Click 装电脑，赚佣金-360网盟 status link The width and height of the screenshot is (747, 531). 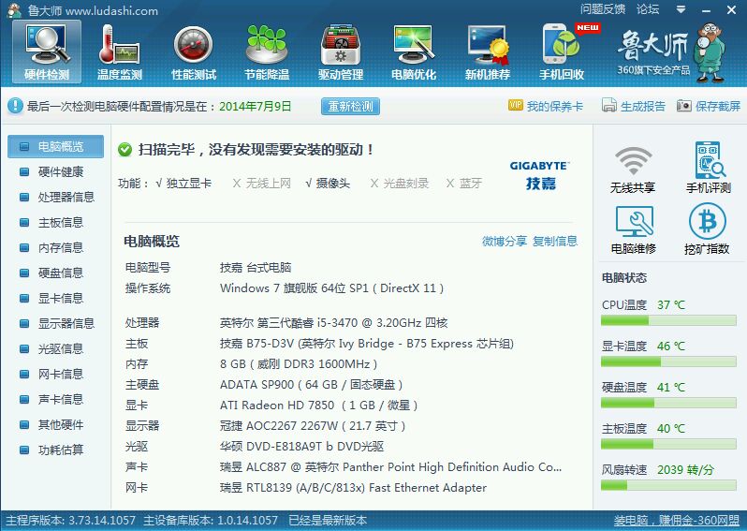(x=676, y=520)
